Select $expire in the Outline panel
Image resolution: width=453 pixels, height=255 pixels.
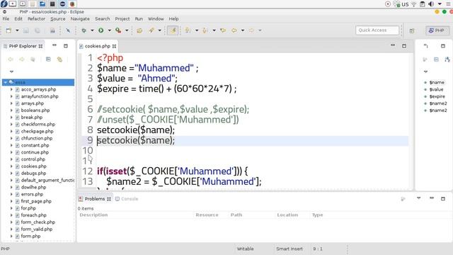437,96
